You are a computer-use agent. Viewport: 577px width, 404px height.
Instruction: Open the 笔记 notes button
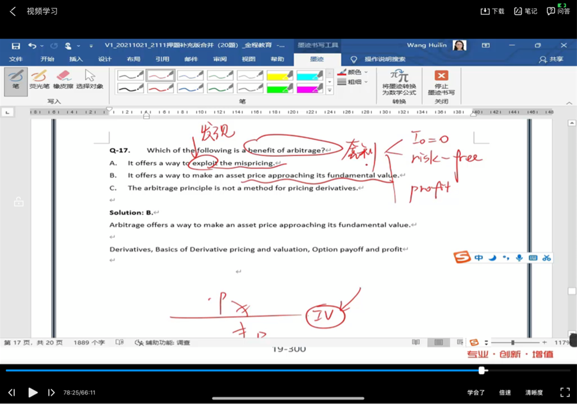tap(526, 11)
